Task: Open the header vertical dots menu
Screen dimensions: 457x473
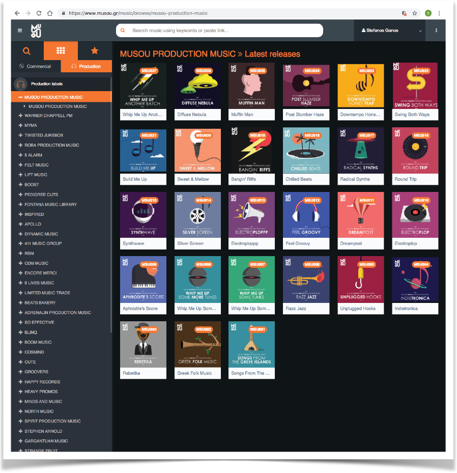Action: pyautogui.click(x=436, y=31)
